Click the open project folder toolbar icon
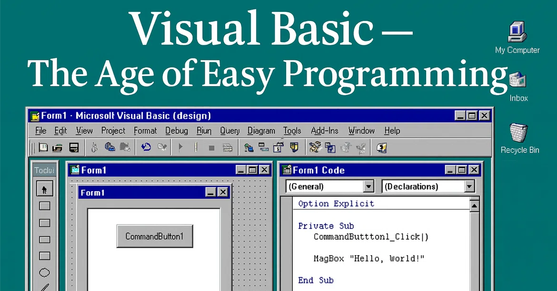This screenshot has height=291, width=557. [58, 147]
